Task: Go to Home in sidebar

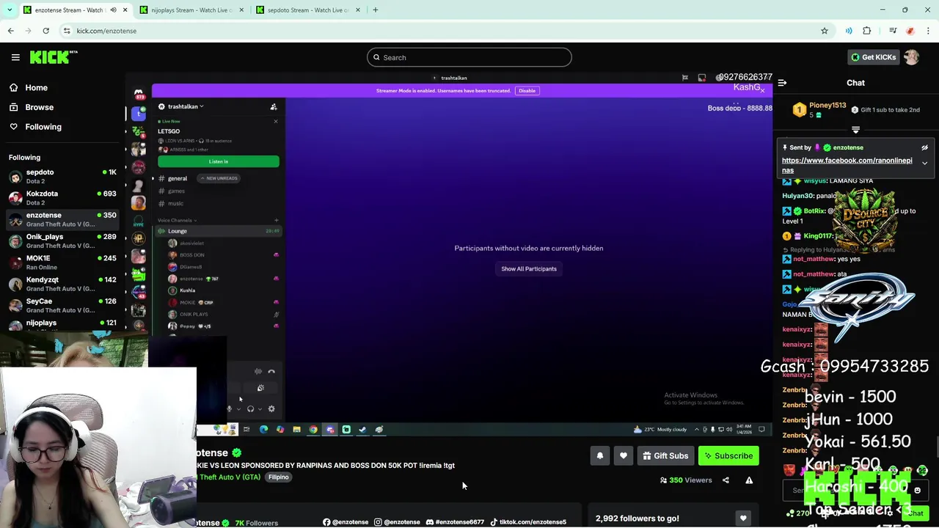Action: (62, 87)
